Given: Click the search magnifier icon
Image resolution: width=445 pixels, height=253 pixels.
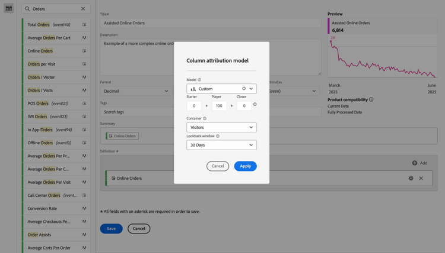Looking at the screenshot, I should tap(27, 9).
